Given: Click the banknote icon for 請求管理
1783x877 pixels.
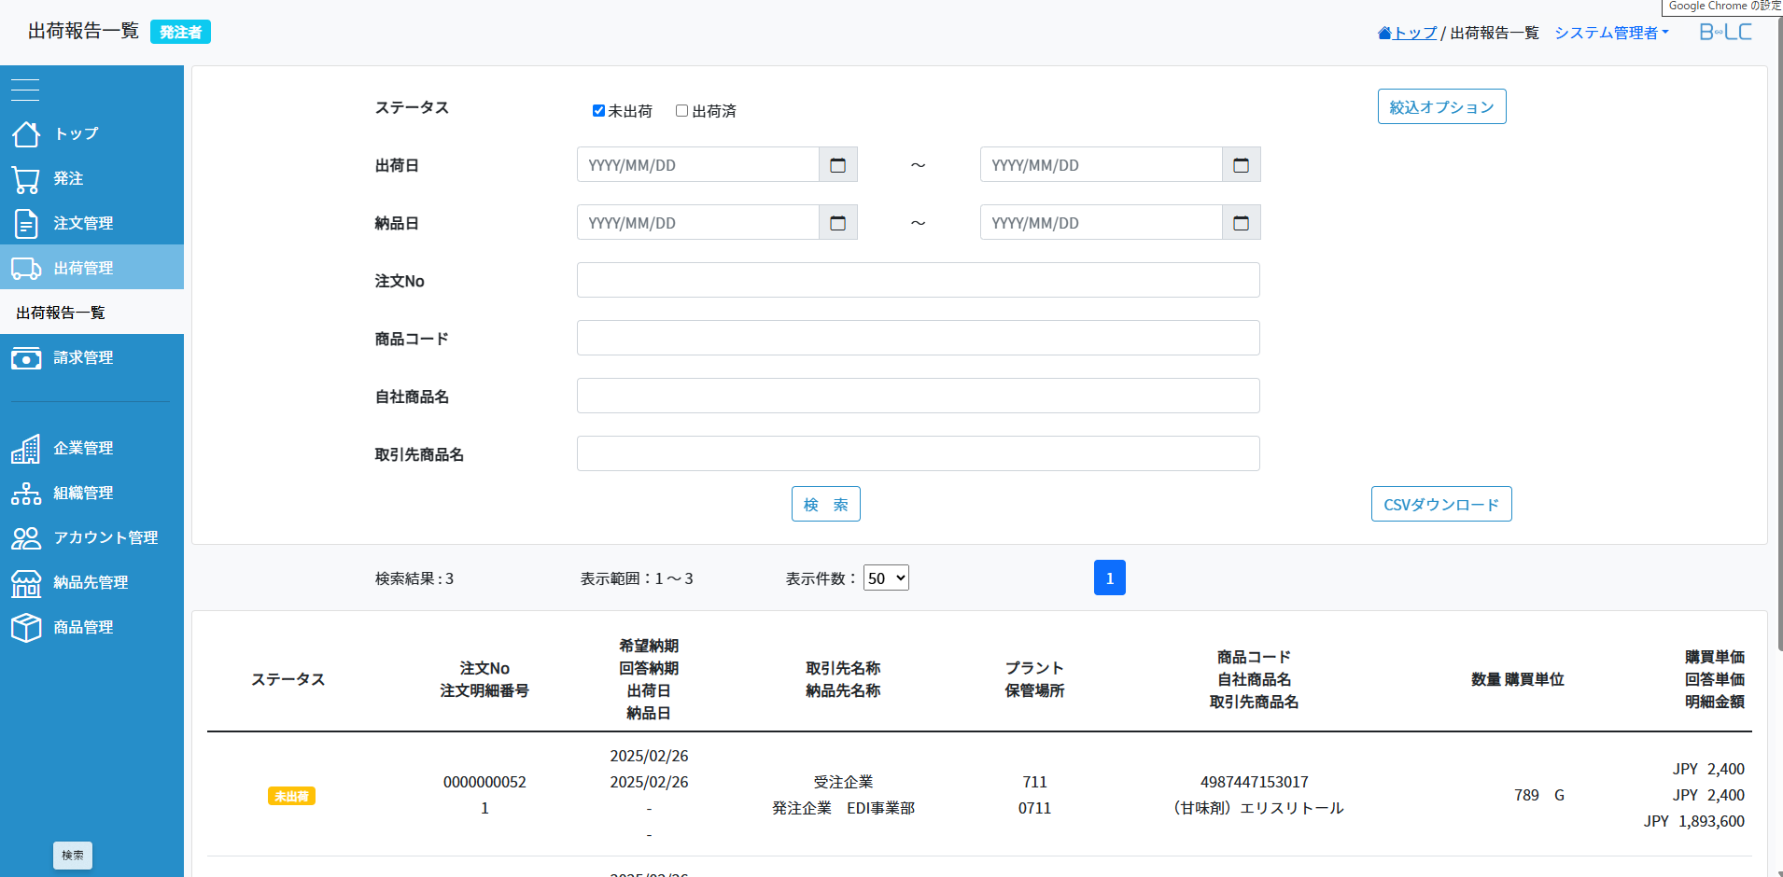Looking at the screenshot, I should tap(26, 358).
